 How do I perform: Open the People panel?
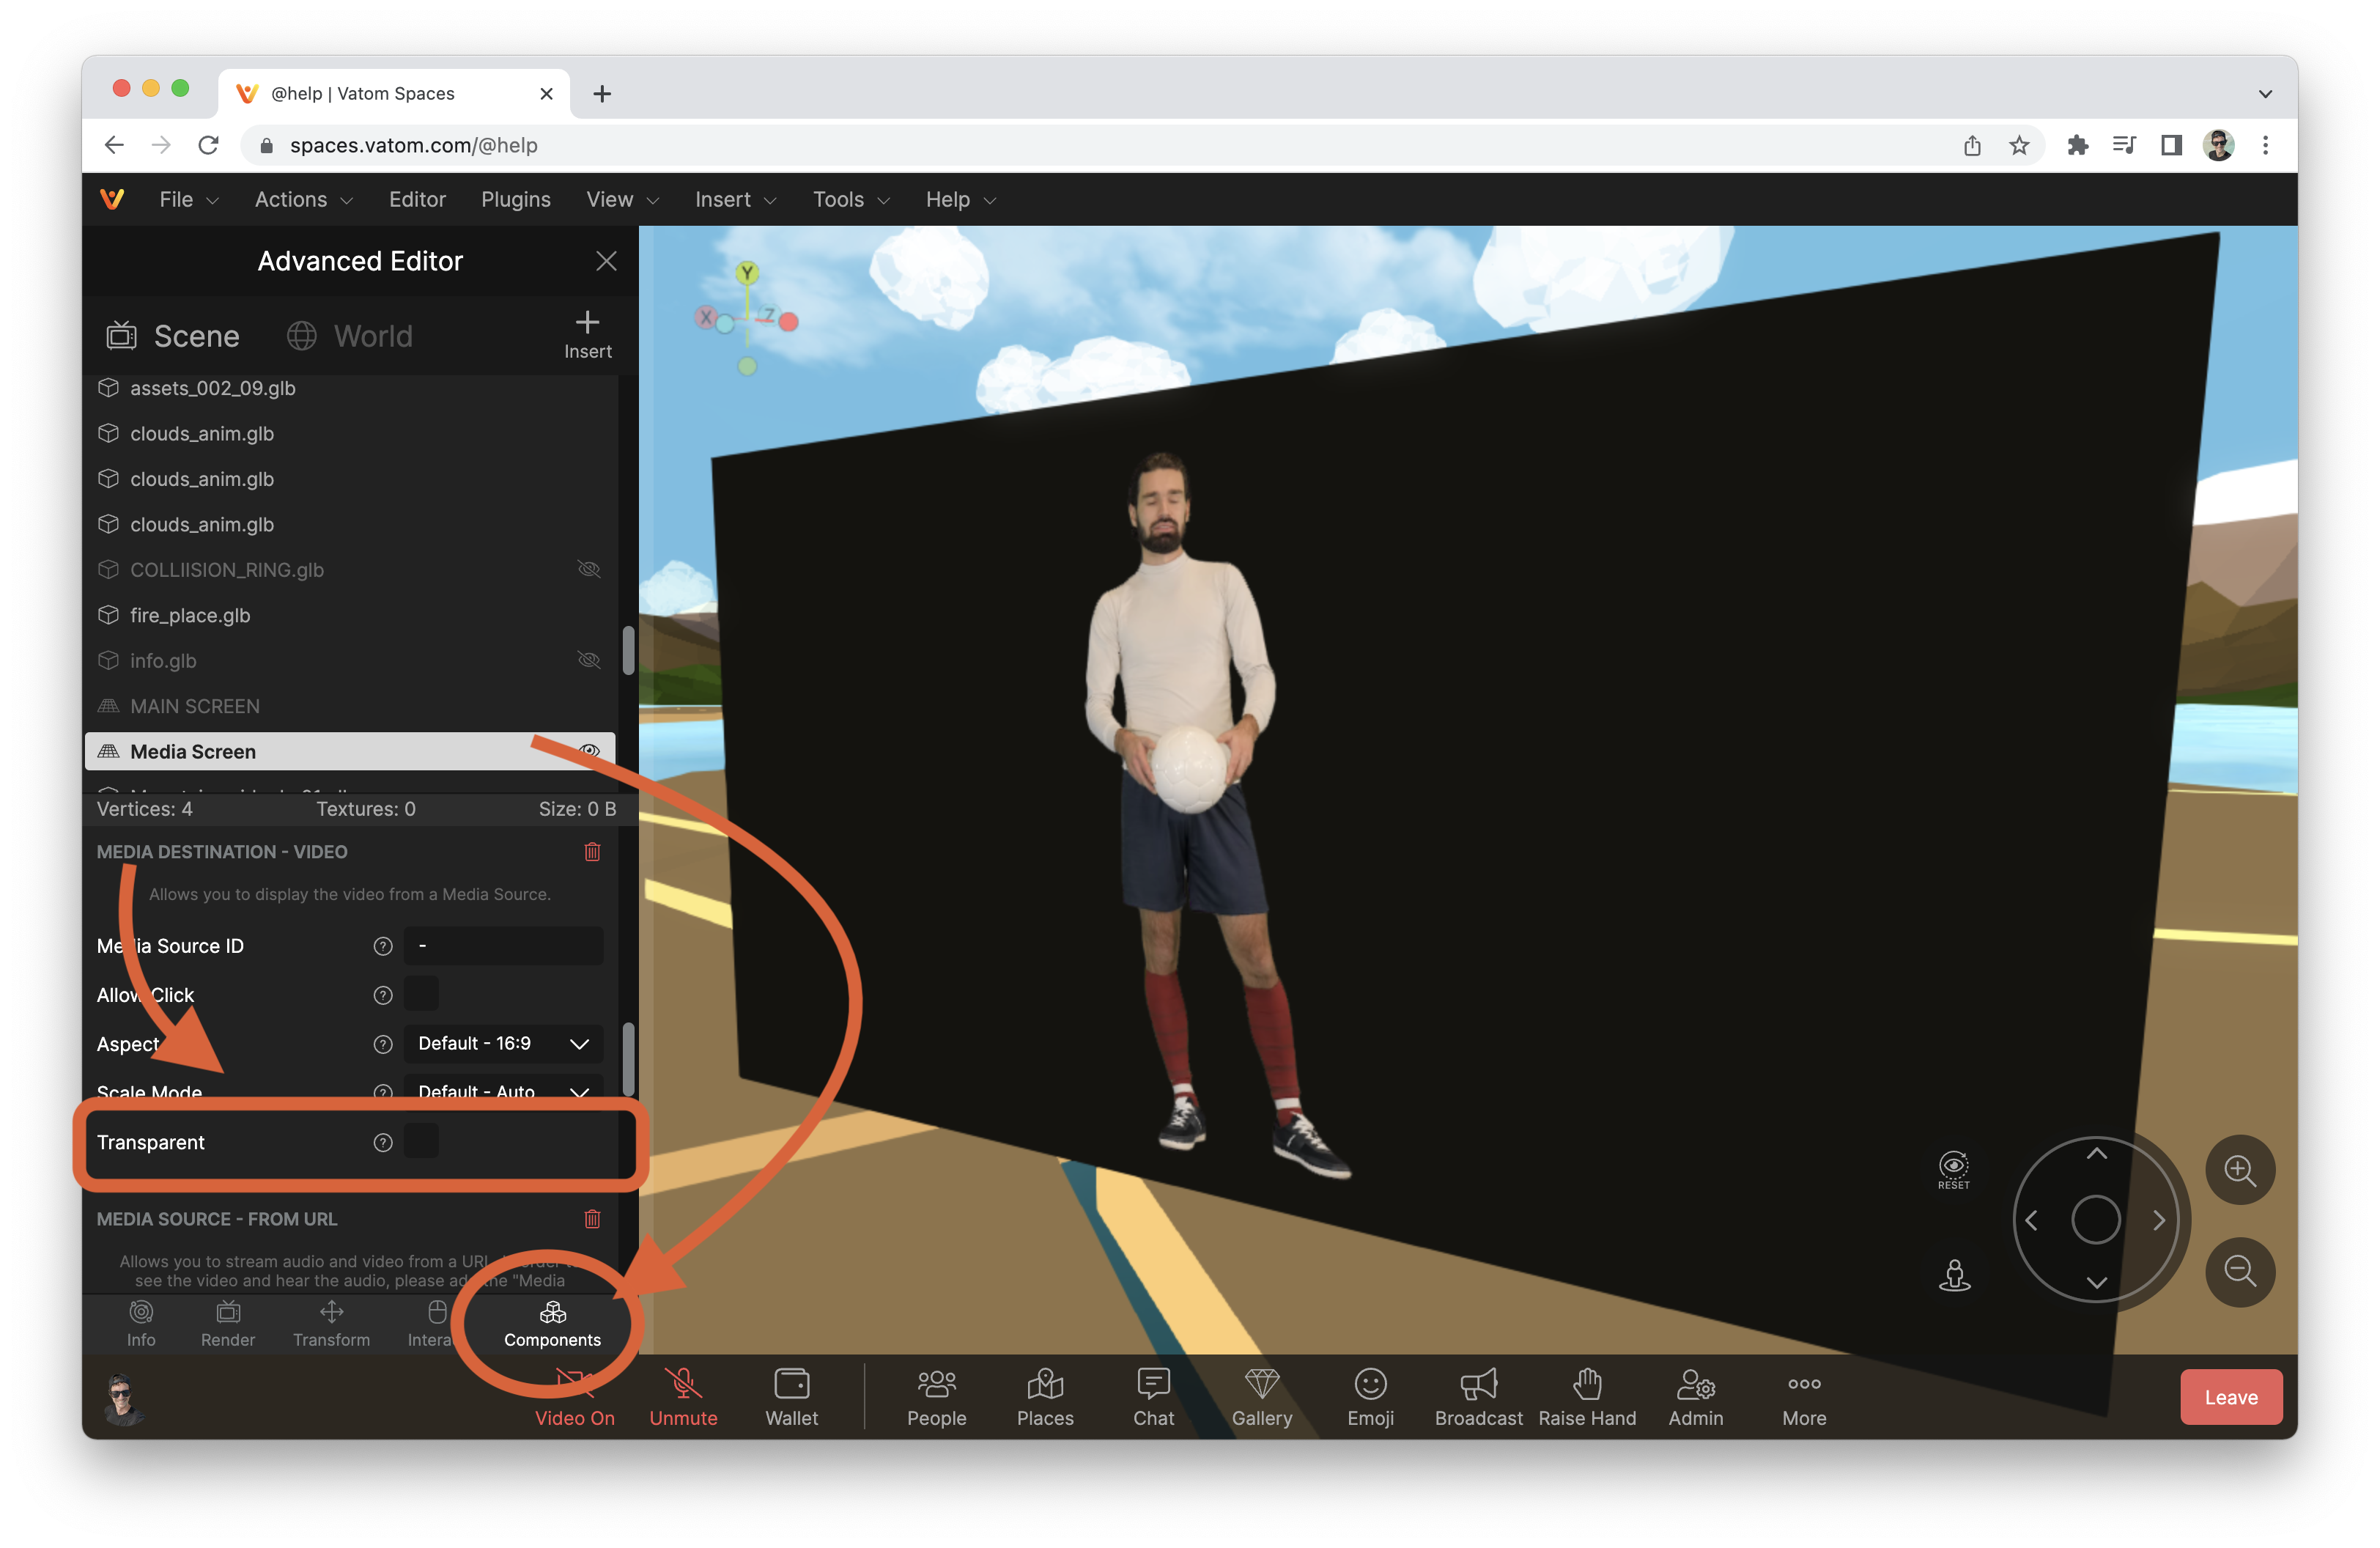pyautogui.click(x=936, y=1397)
